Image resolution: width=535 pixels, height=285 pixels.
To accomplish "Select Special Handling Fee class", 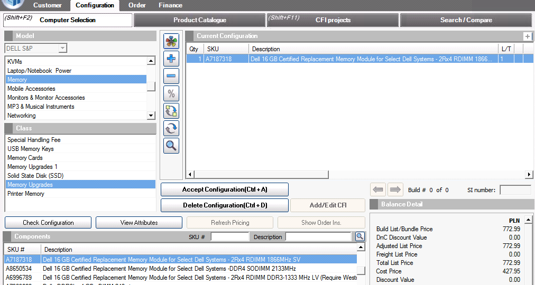I will 80,140.
